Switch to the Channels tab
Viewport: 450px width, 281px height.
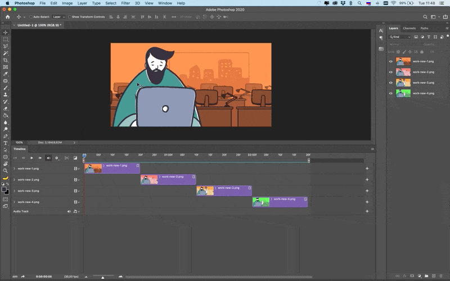(409, 28)
